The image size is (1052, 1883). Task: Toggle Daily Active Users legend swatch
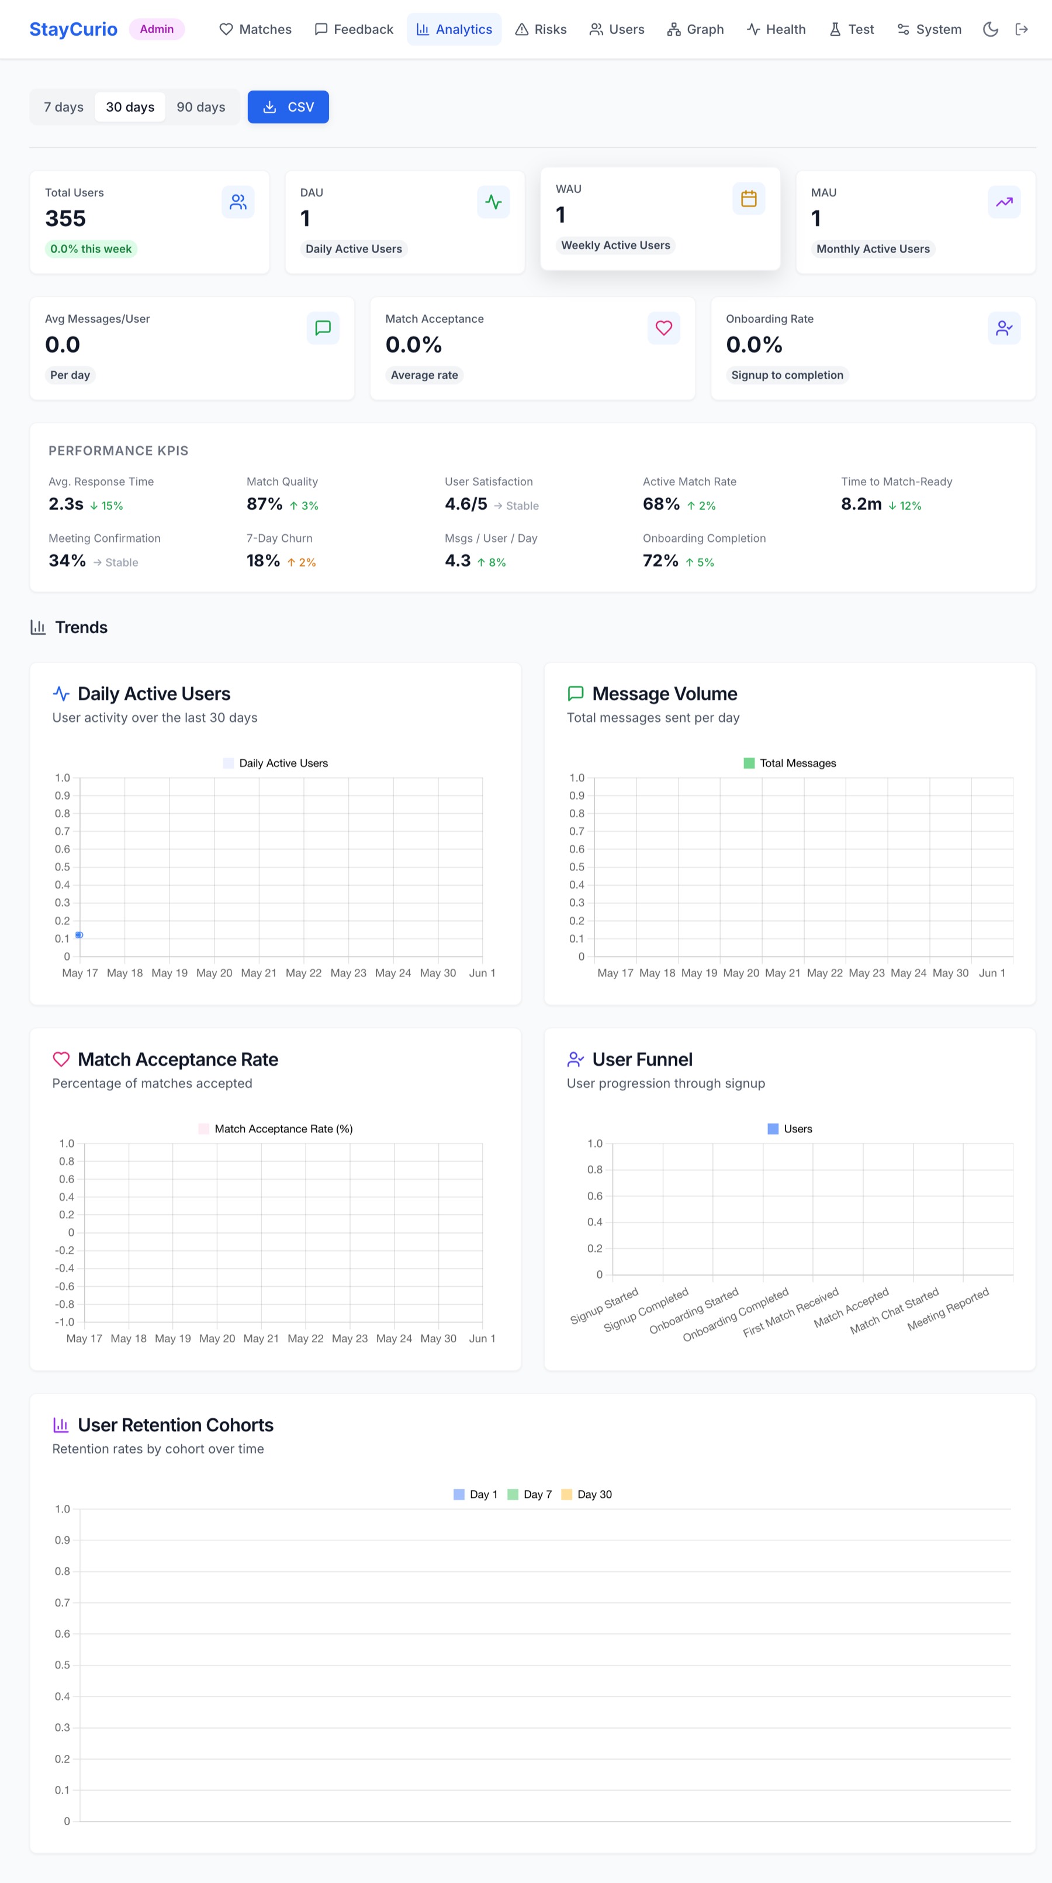(x=229, y=763)
